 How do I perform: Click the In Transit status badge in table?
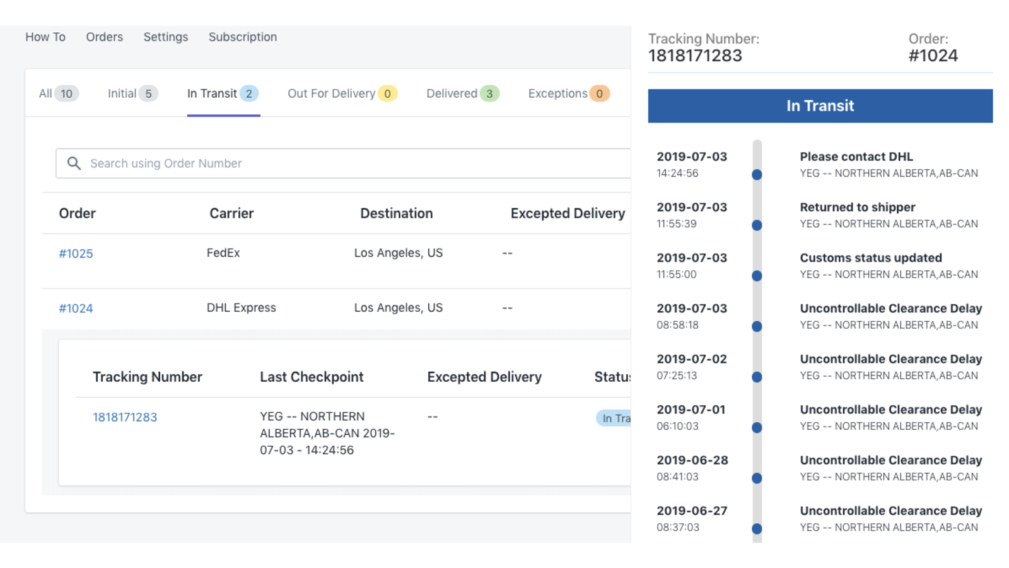click(614, 418)
